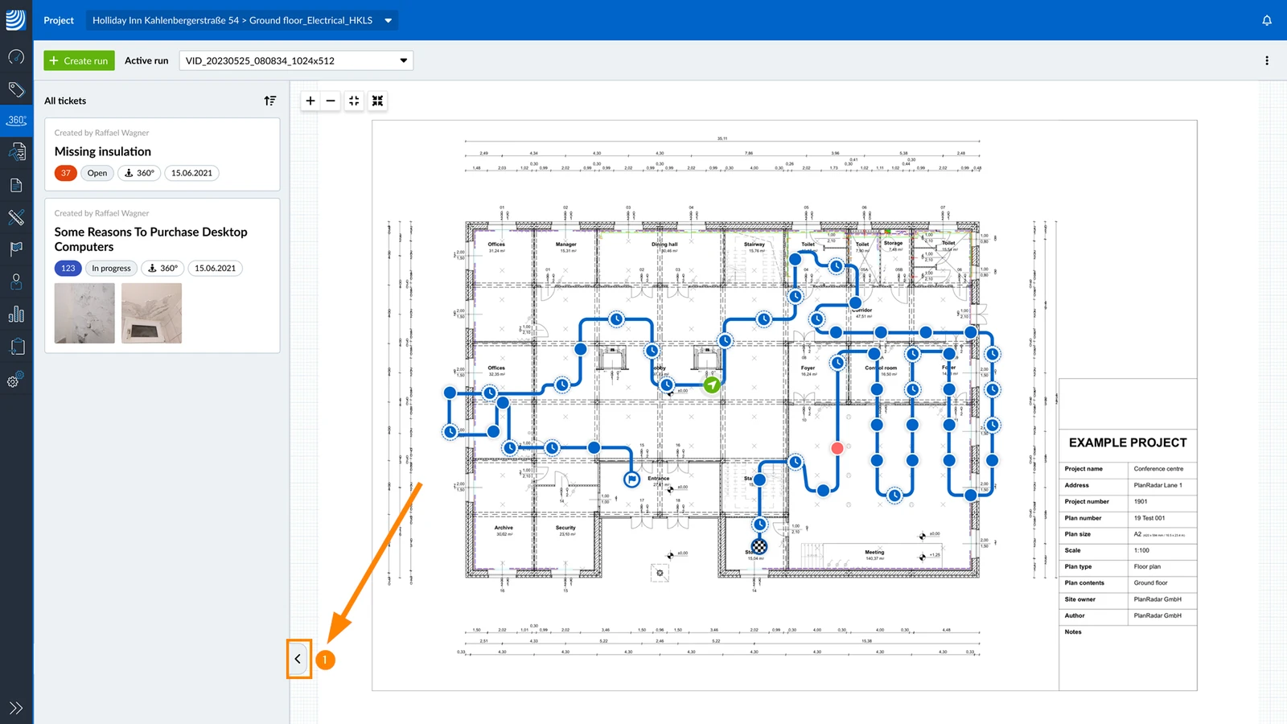Open the Active run dropdown
The image size is (1287, 724).
click(296, 60)
